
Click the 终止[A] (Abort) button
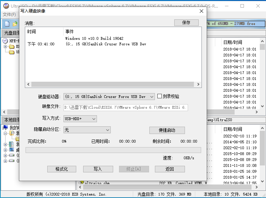click(134, 169)
